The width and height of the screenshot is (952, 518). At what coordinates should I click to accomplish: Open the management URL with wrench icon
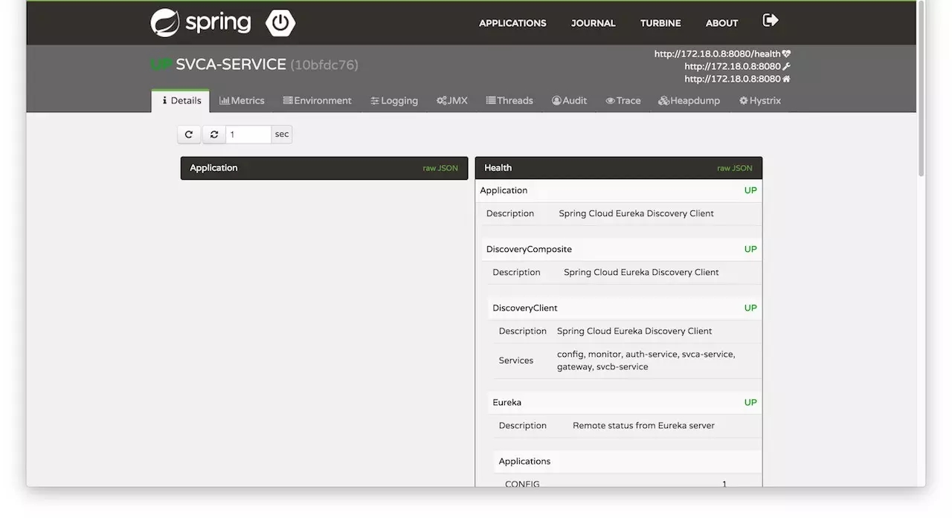(737, 66)
